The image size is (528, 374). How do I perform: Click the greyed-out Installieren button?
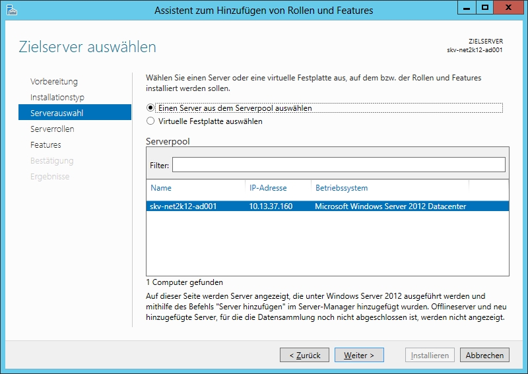(430, 355)
